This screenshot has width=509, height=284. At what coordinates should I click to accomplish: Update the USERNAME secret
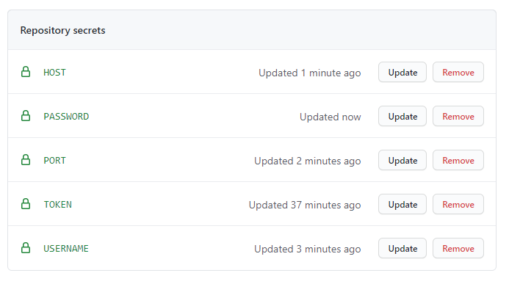402,248
